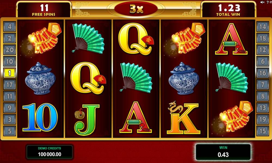Click the blue 10 card symbol

point(40,117)
